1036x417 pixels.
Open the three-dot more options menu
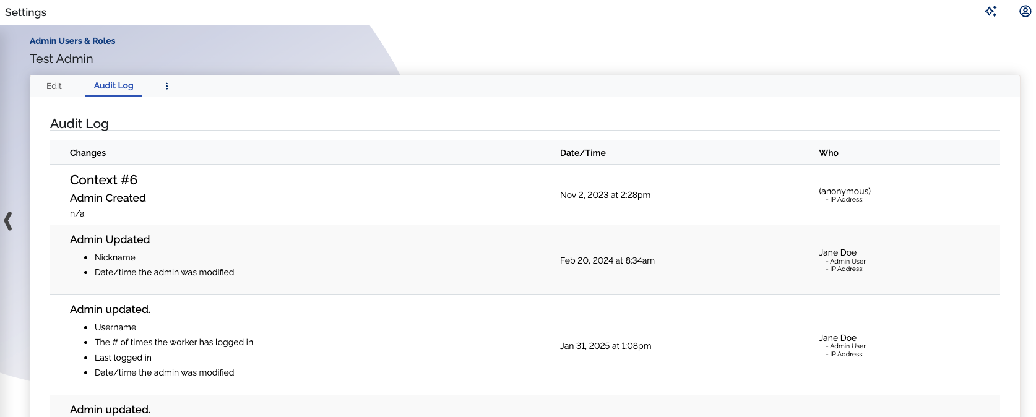click(166, 86)
